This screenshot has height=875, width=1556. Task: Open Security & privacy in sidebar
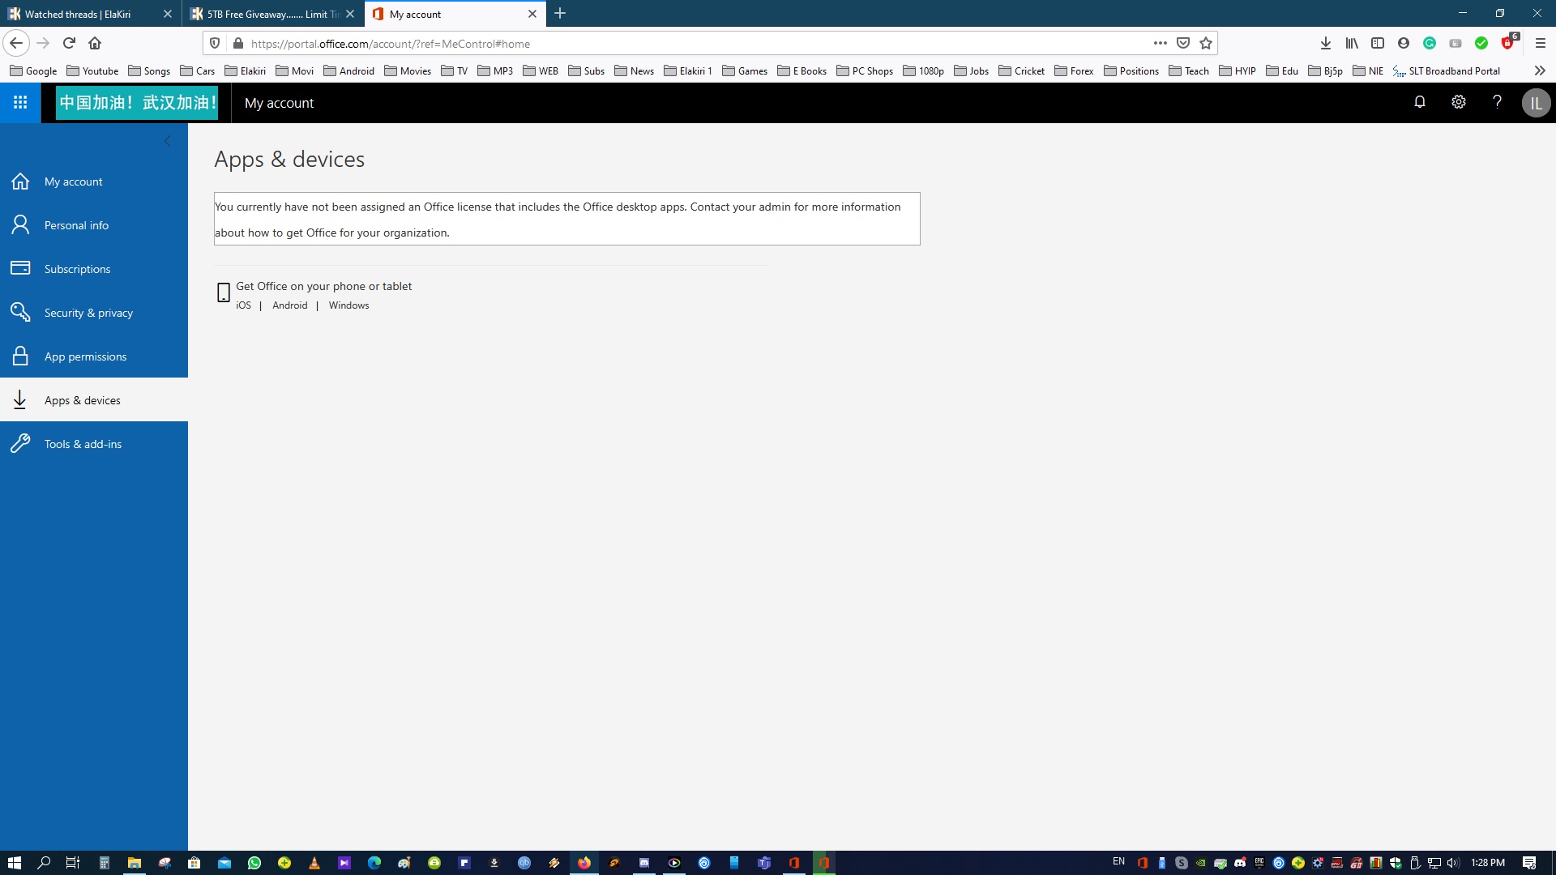click(x=94, y=313)
